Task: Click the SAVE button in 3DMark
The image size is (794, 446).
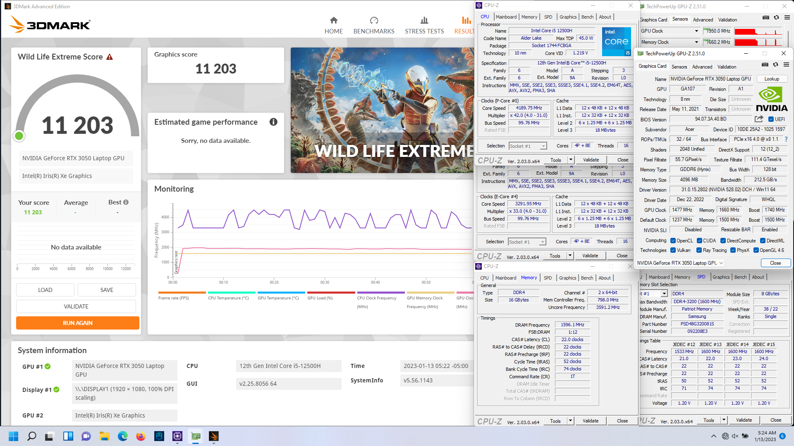Action: coord(107,290)
